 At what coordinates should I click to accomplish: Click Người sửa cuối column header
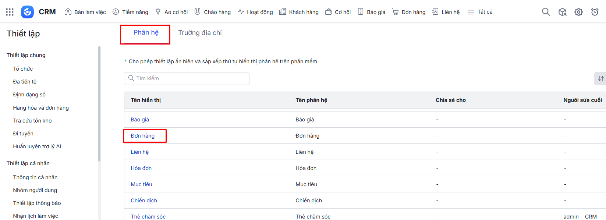pyautogui.click(x=583, y=100)
